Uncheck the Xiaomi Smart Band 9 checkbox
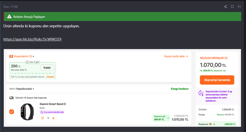The image size is (246, 132). 12,112
